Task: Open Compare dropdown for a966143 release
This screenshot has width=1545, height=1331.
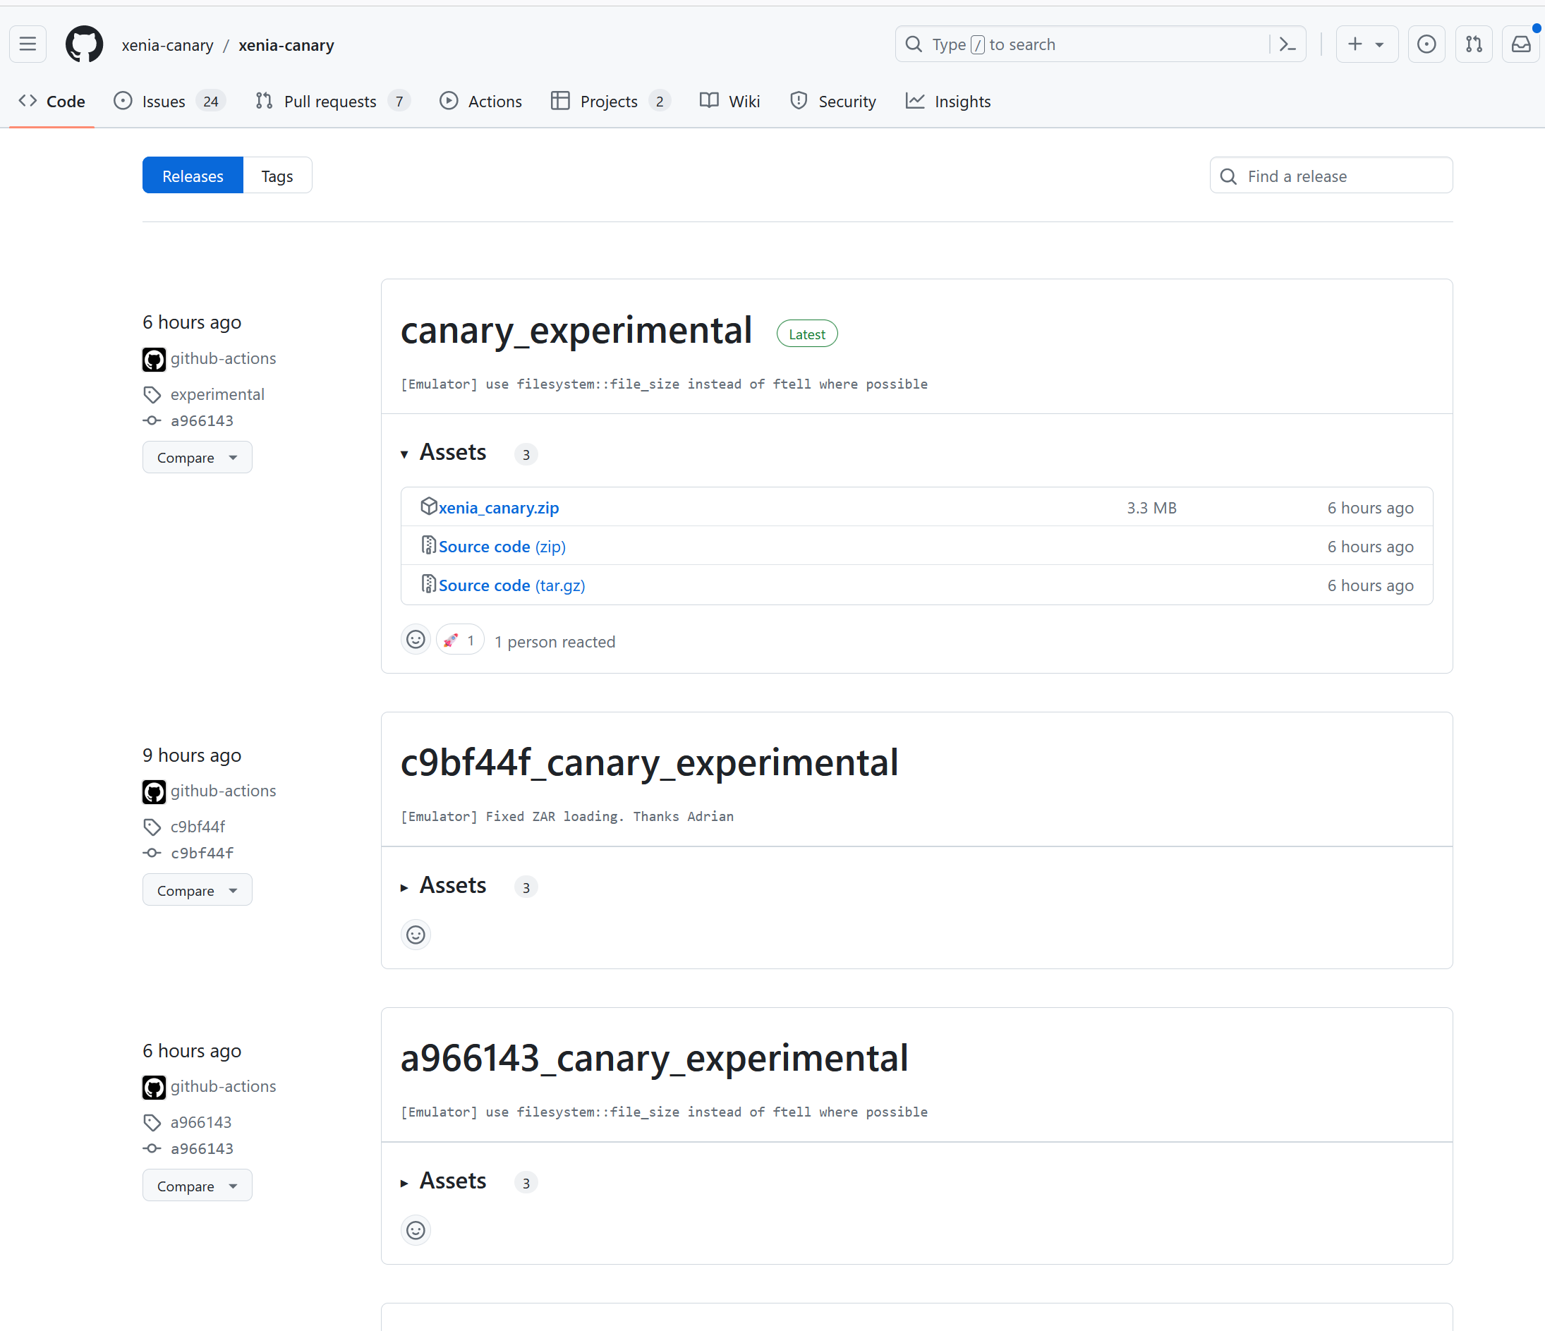Action: (x=197, y=1186)
